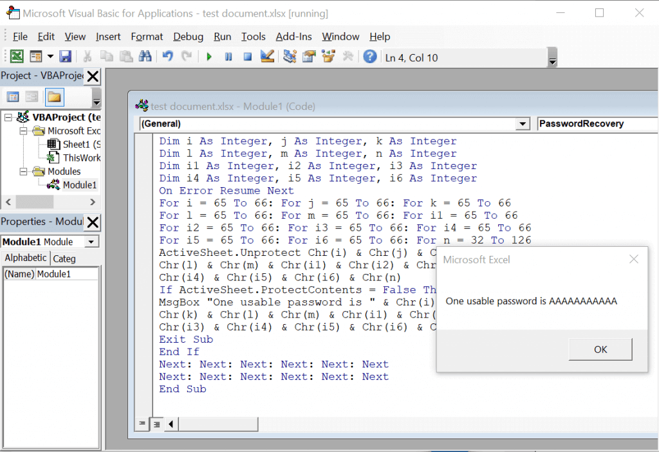Click the View Object icon in Project pane
The image size is (659, 452).
[x=32, y=97]
